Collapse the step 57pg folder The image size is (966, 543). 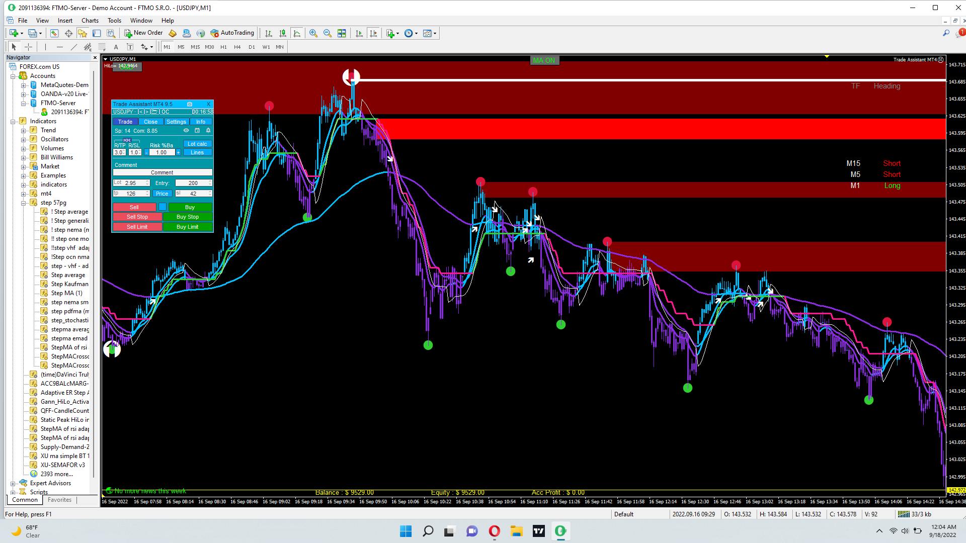23,203
